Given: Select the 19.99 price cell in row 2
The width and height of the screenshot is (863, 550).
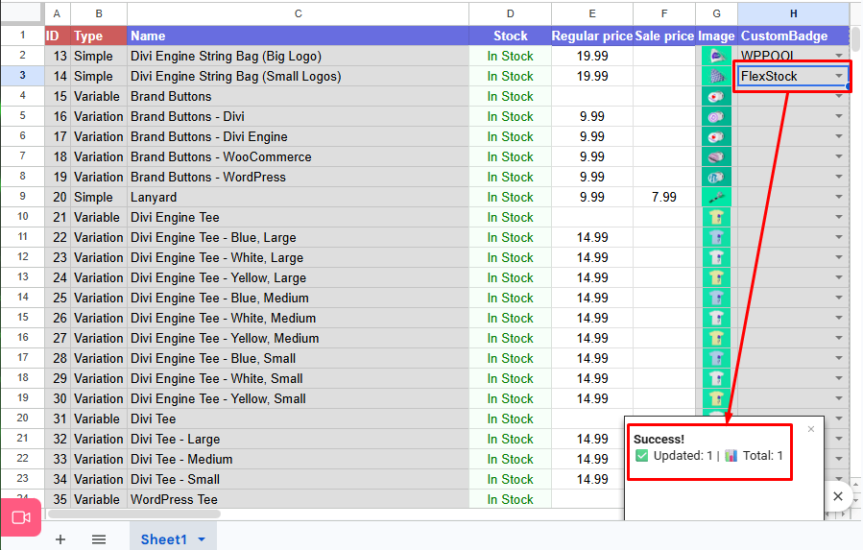Looking at the screenshot, I should (592, 56).
